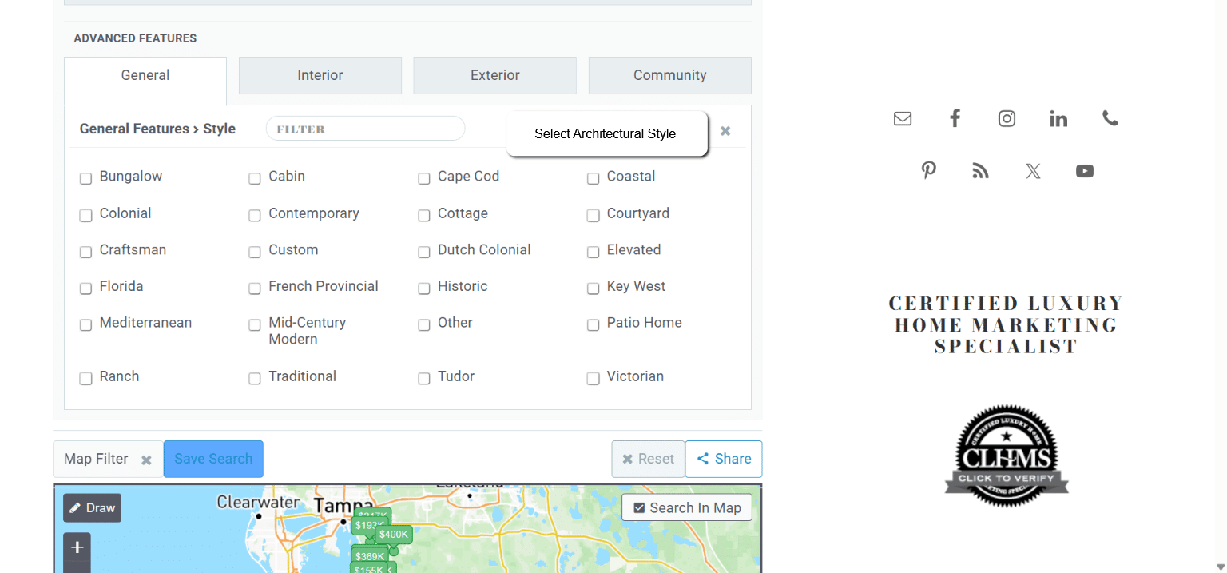1227x573 pixels.
Task: Open the Community features tab
Action: click(670, 75)
